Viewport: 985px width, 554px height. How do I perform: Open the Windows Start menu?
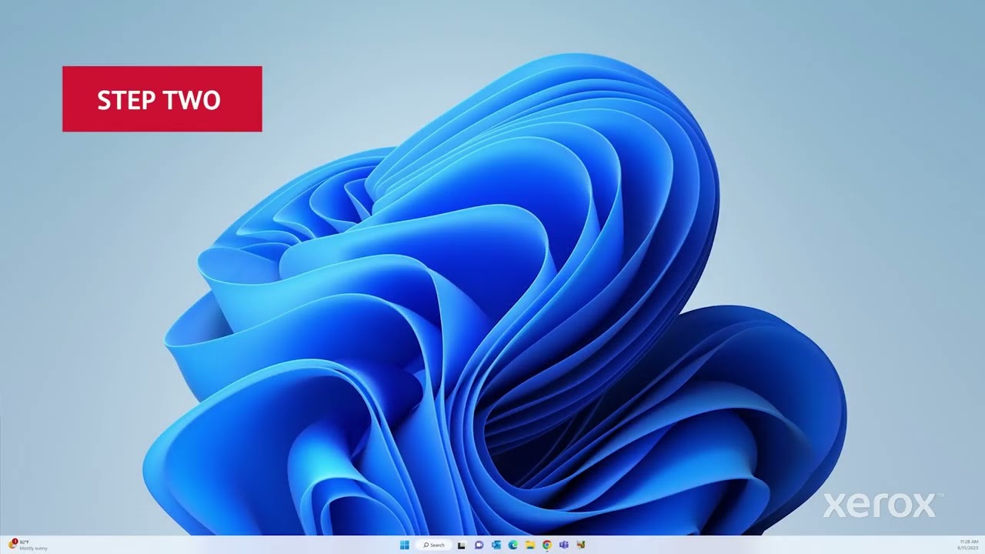(405, 545)
